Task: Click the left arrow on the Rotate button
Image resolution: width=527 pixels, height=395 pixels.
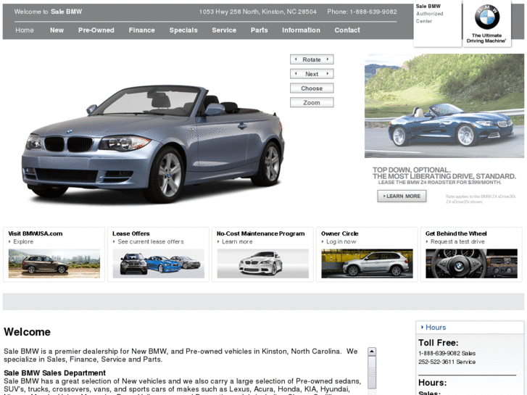Action: tap(296, 59)
